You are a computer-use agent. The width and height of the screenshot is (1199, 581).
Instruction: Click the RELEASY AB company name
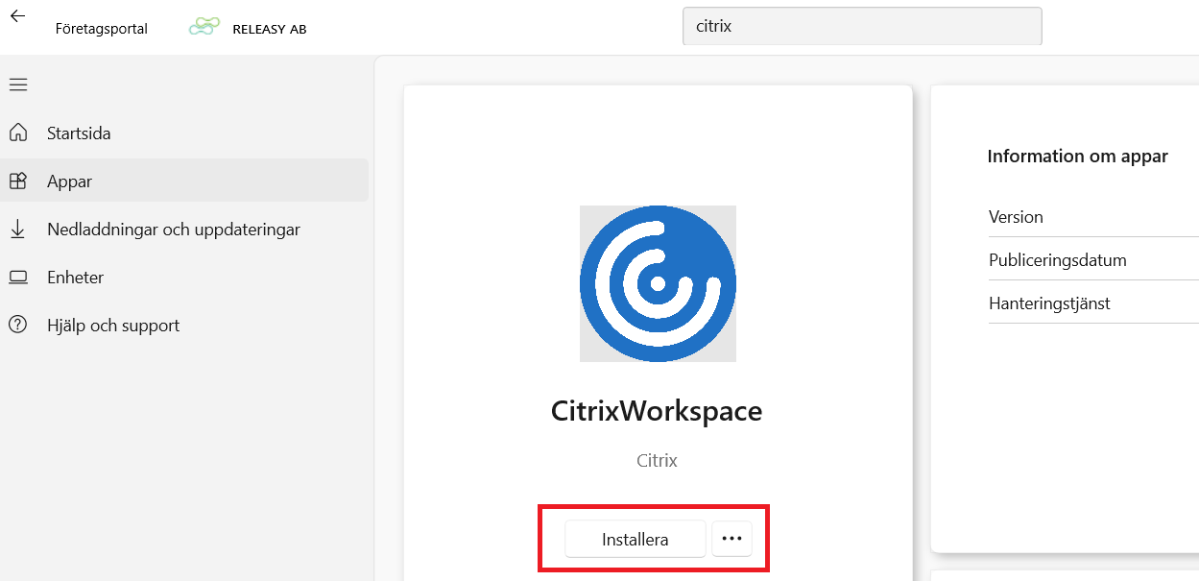tap(270, 29)
